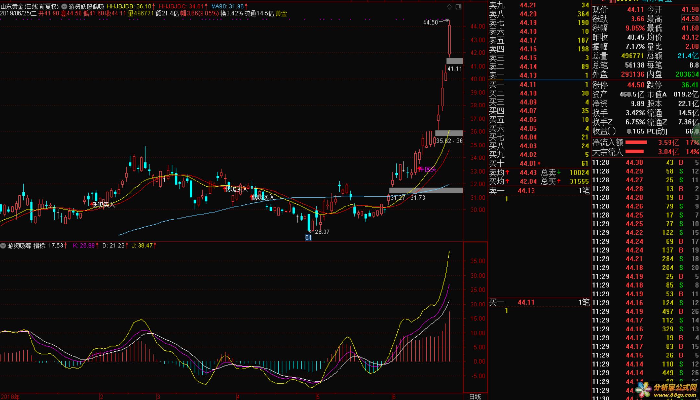Click the gap label 31.27 - 31.73
This screenshot has height=400, width=700.
(408, 198)
